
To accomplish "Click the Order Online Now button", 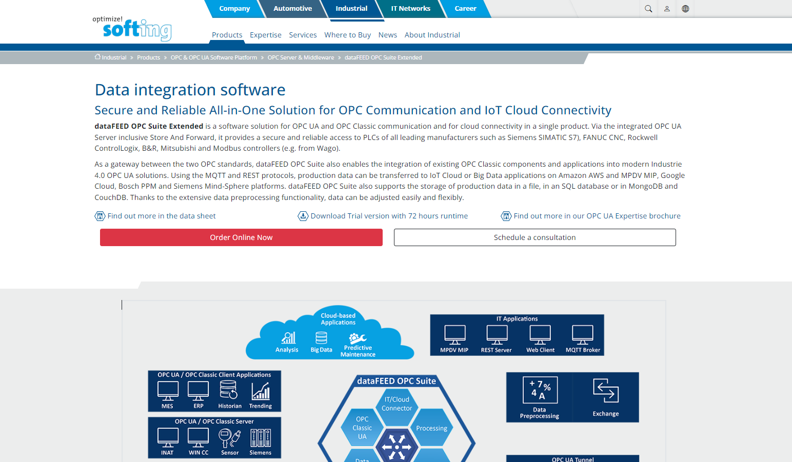I will [241, 237].
